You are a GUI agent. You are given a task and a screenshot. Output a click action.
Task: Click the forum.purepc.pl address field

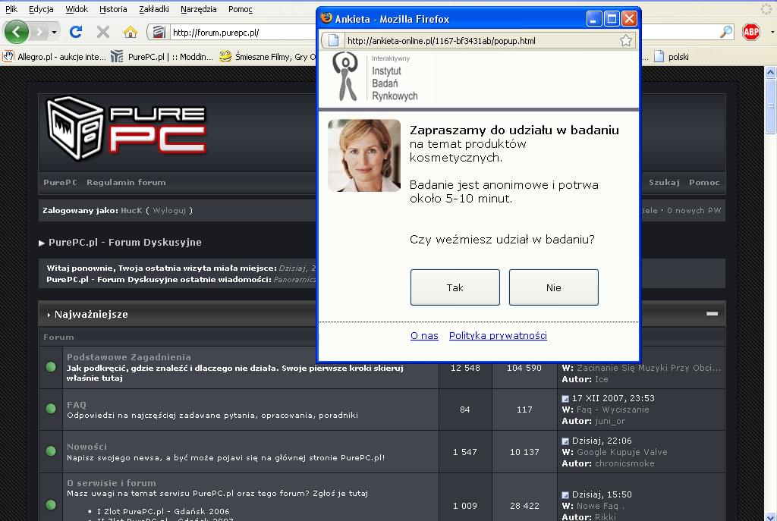coord(243,33)
